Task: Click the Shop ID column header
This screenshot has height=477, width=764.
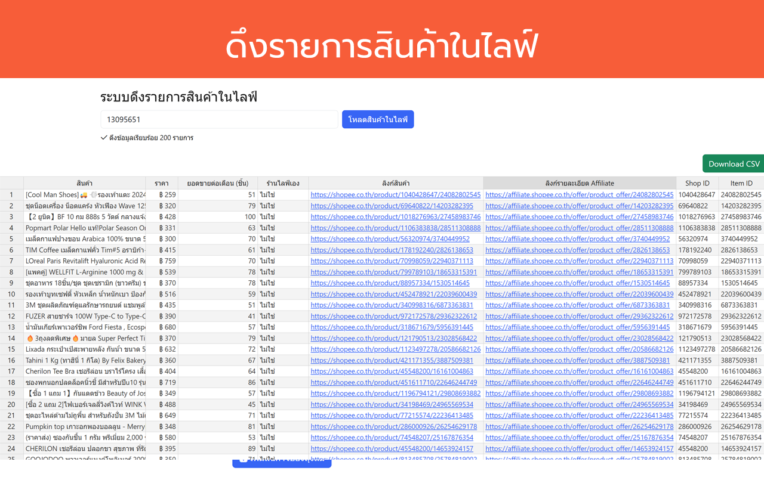Action: [x=697, y=183]
